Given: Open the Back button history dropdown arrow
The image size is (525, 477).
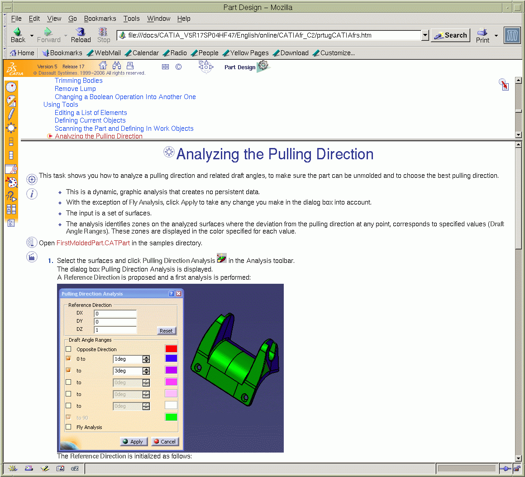Looking at the screenshot, I should click(x=32, y=35).
